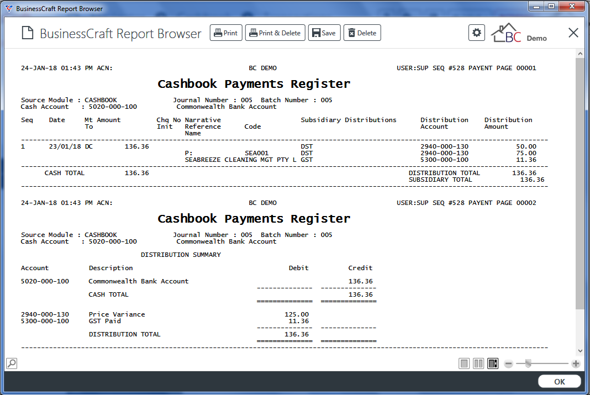Delete the report
Viewport: 590px width, 395px height.
(362, 33)
